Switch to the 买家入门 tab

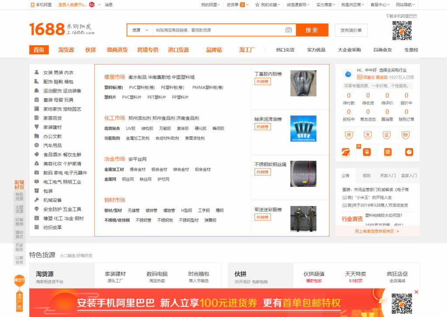(388, 176)
